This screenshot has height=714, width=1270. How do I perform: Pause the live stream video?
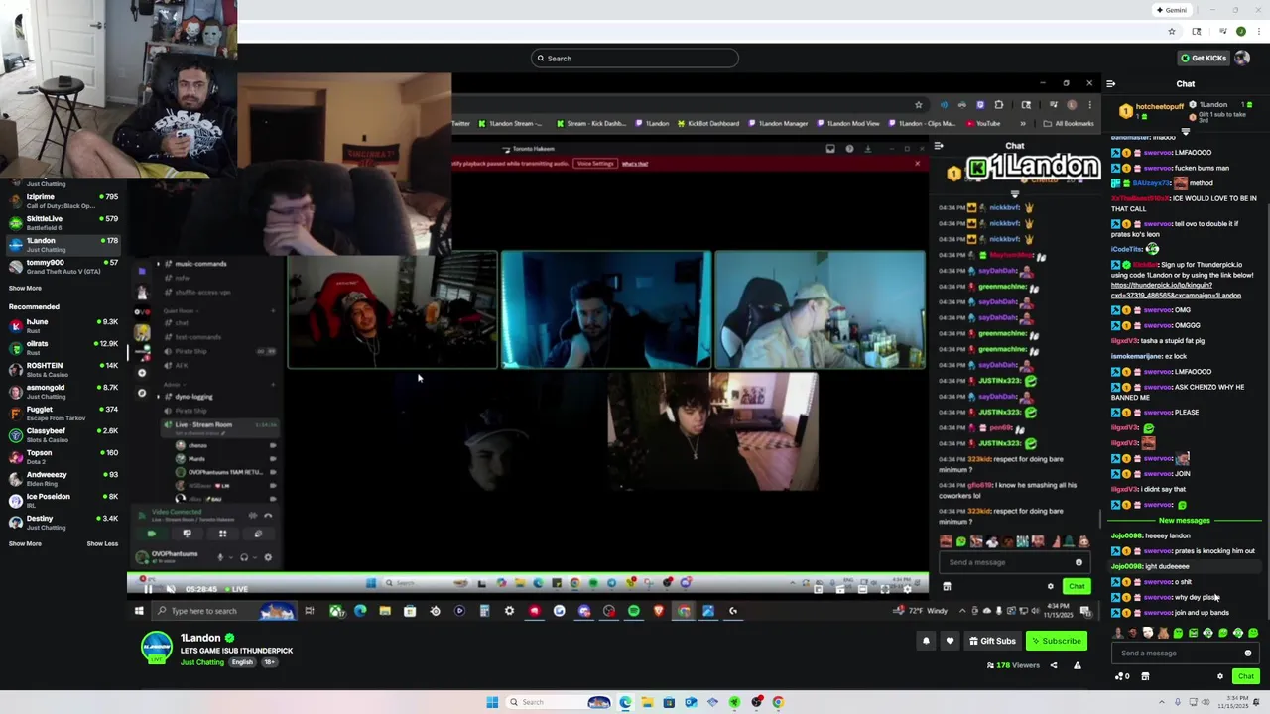point(149,589)
